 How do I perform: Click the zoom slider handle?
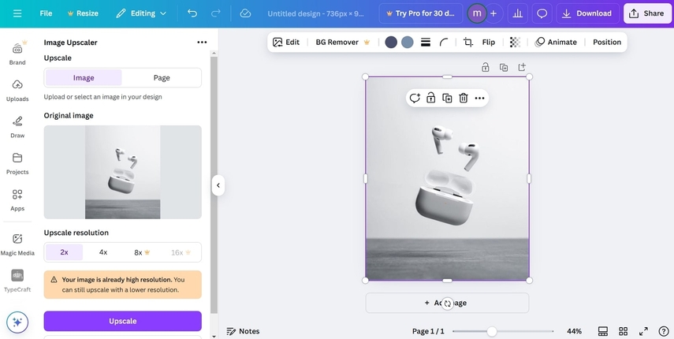(492, 331)
